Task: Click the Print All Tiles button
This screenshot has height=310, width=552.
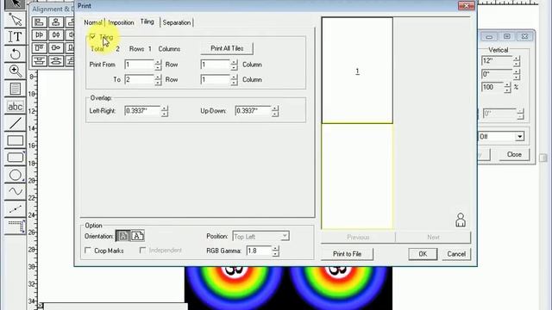Action: point(227,48)
